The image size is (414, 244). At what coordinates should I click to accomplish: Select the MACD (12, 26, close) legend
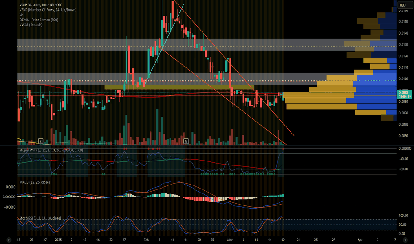pyautogui.click(x=34, y=182)
